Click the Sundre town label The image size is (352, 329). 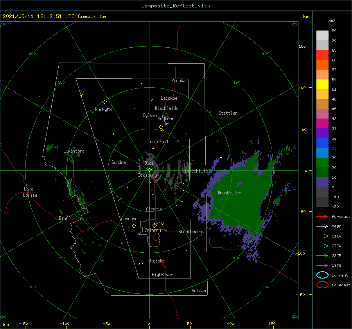(119, 162)
